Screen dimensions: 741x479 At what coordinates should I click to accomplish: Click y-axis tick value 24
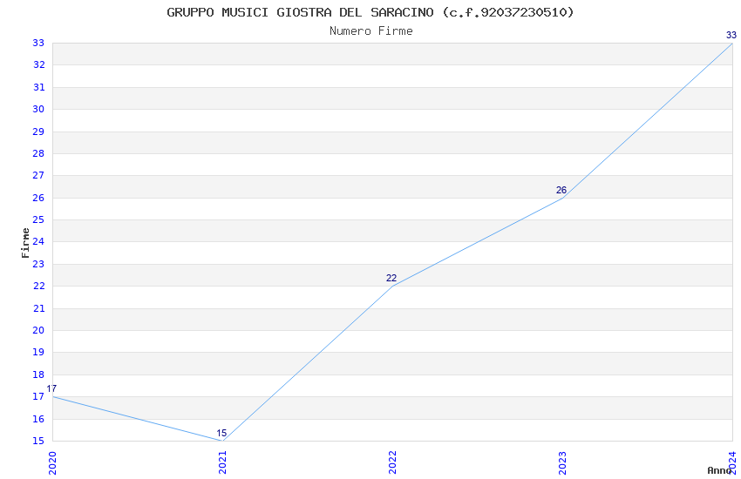coord(38,241)
